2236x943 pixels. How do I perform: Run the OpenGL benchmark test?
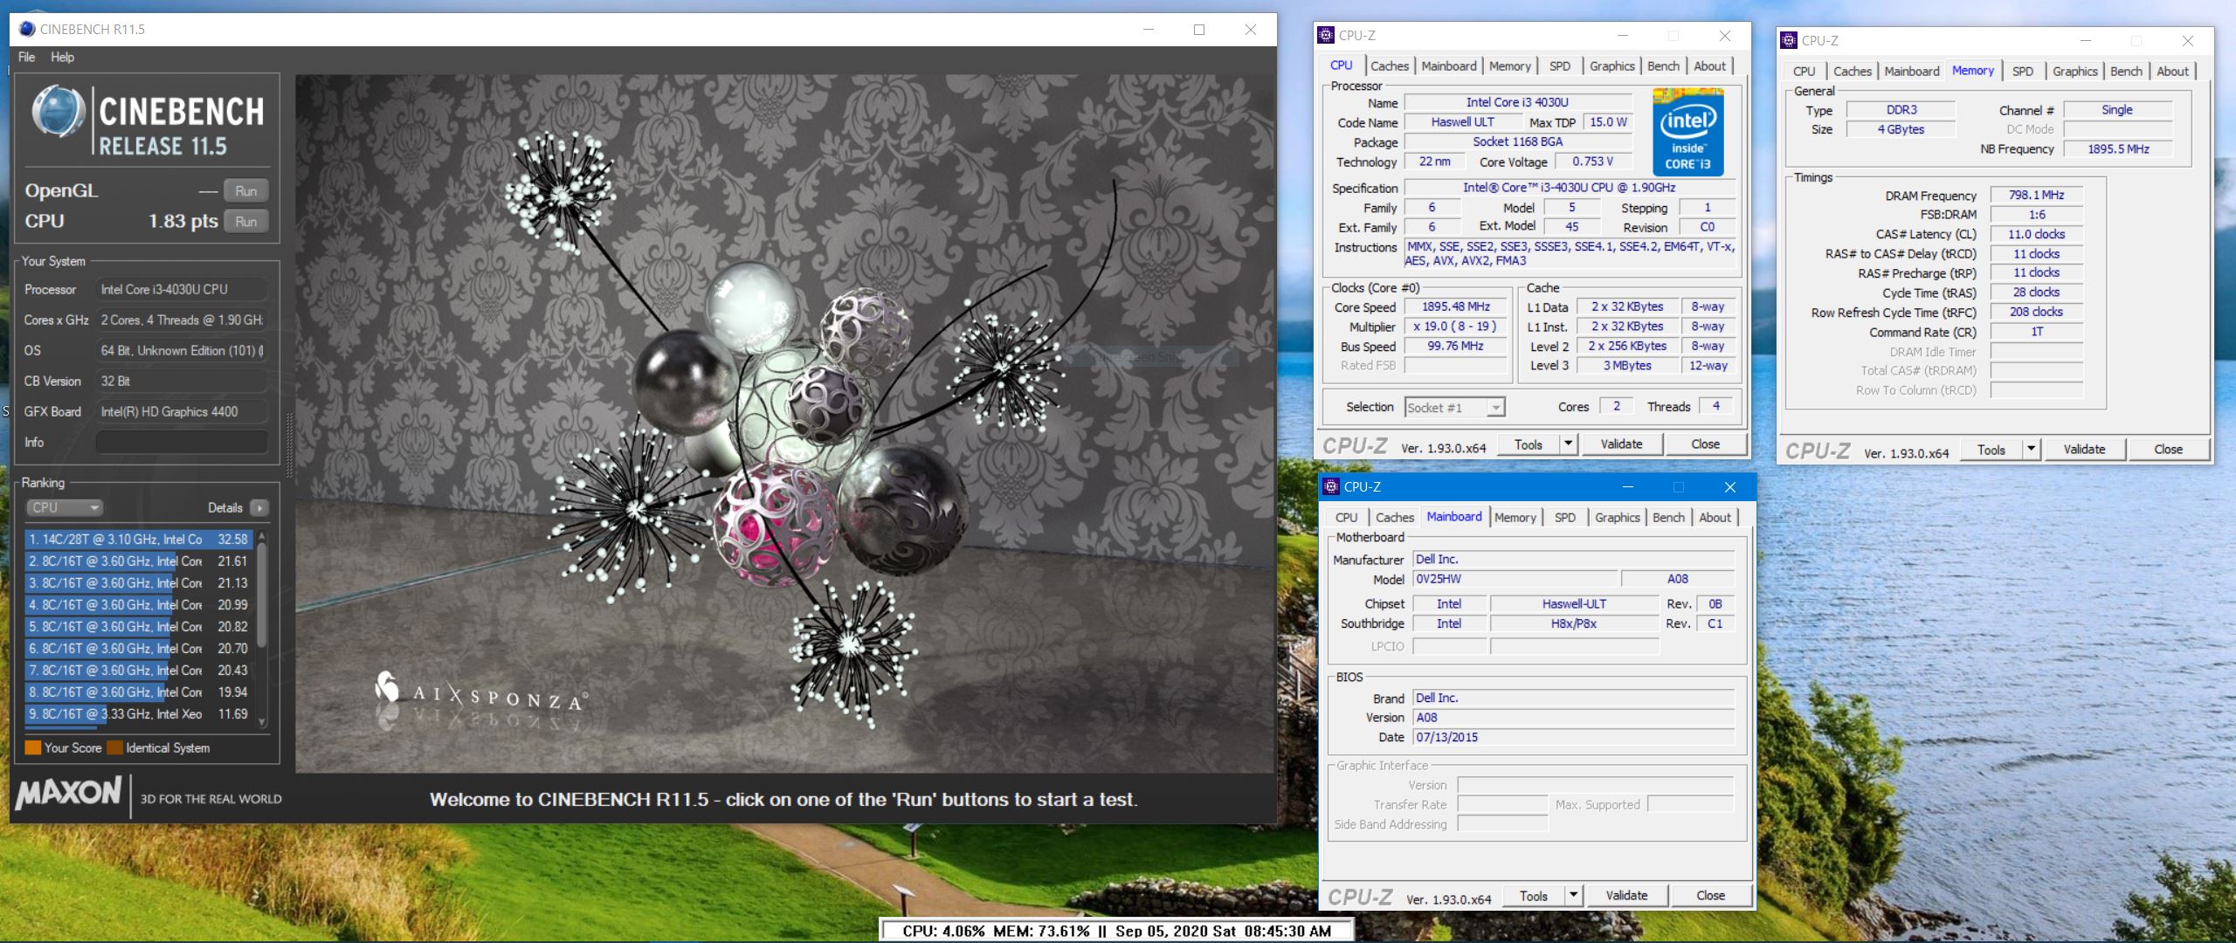pos(245,191)
